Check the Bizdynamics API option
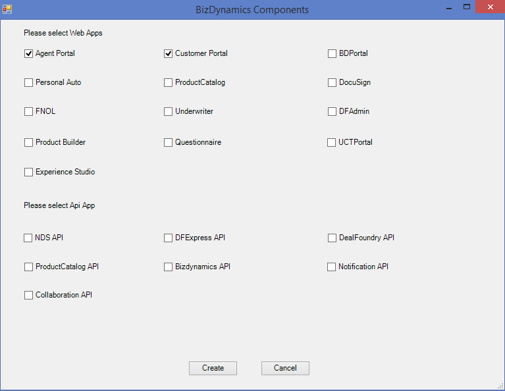Viewport: 505px width, 391px height. (168, 267)
